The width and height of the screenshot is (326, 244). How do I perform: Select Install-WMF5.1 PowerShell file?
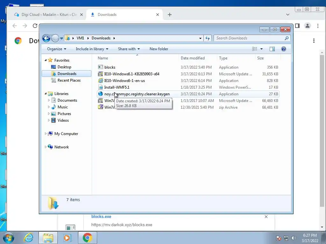point(188,87)
